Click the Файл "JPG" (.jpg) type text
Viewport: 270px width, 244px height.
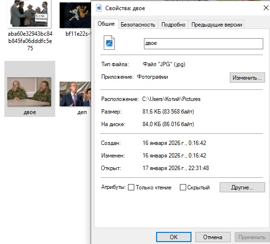click(164, 64)
